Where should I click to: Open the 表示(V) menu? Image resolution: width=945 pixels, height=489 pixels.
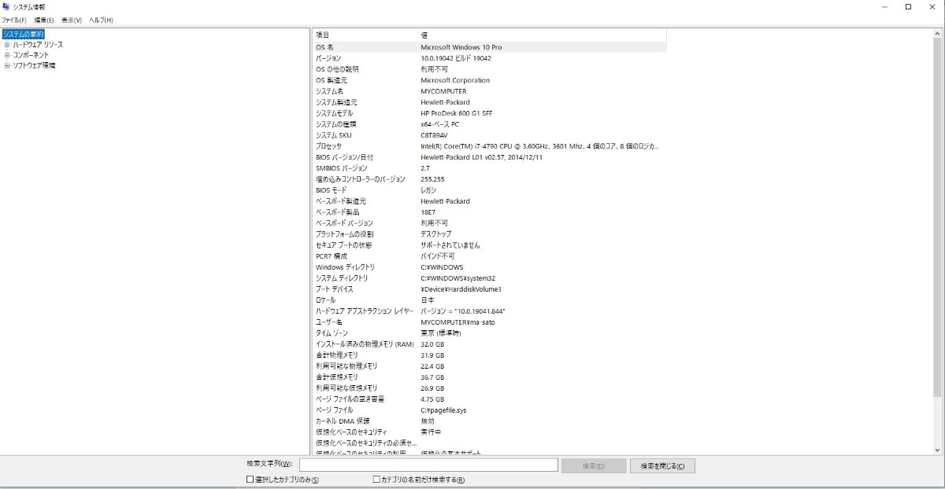(x=72, y=20)
